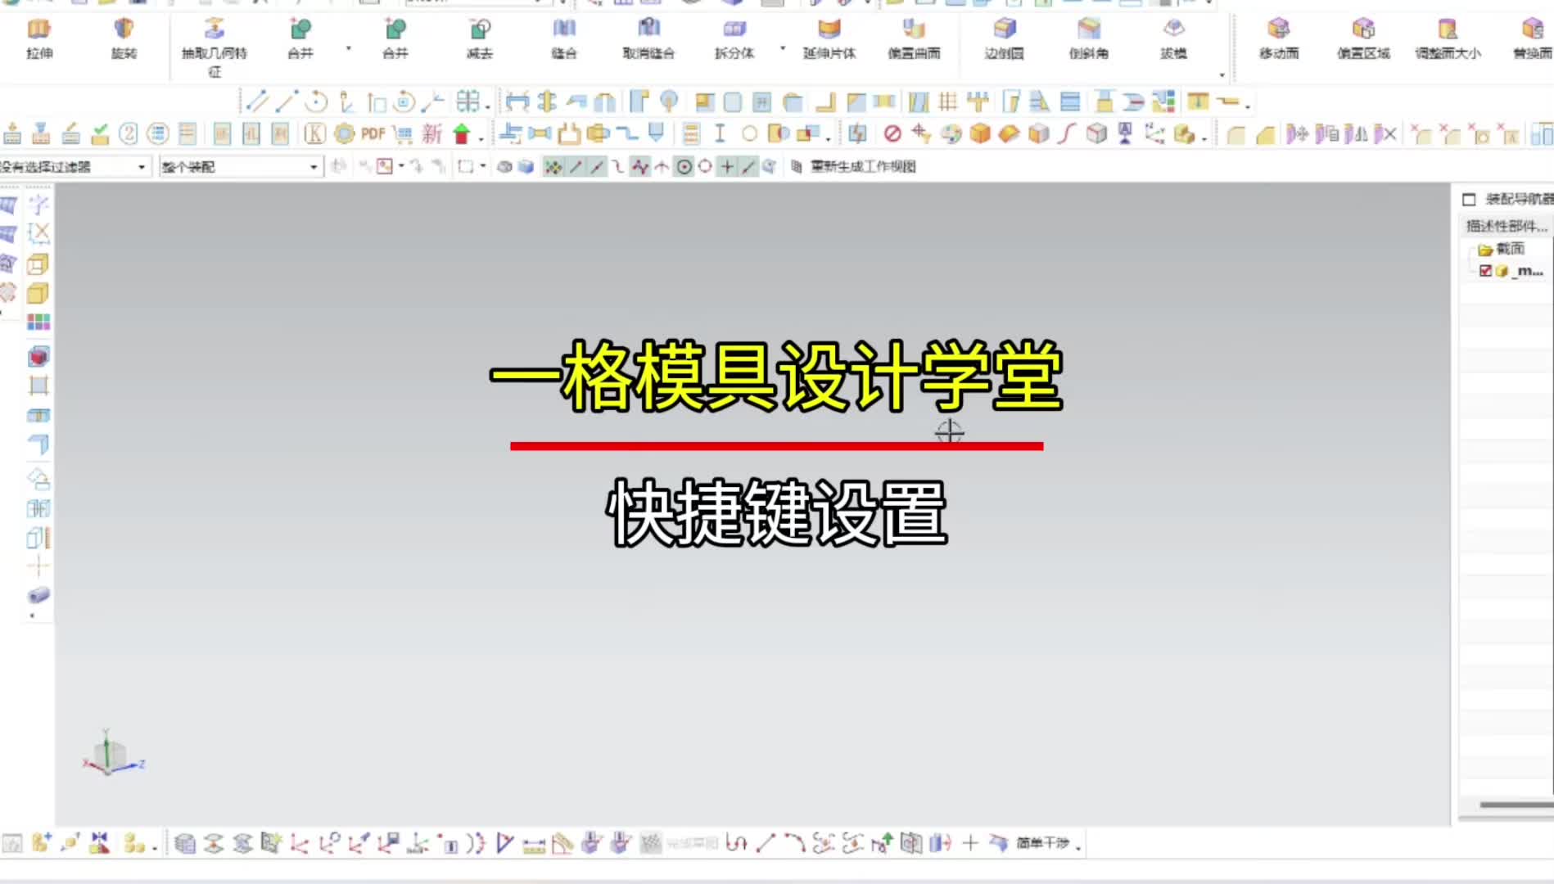Uncheck the _m part visibility checkbox
This screenshot has width=1554, height=884.
point(1486,271)
